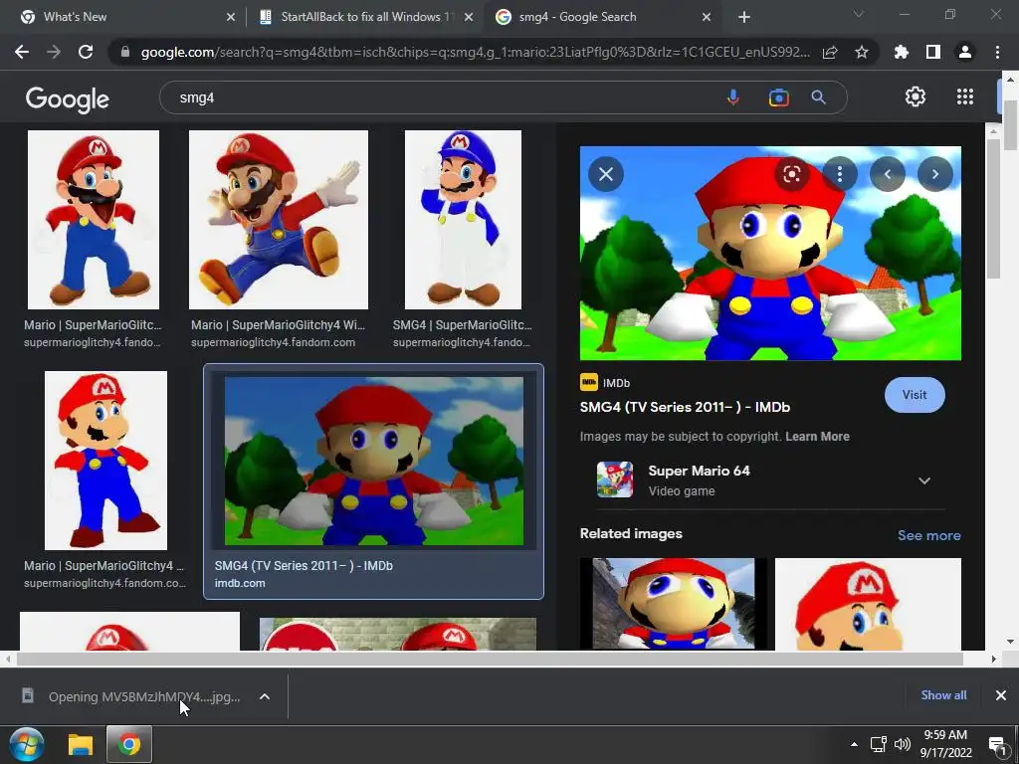Screen dimensions: 1019x764
Task: View site information lock icon
Action: [124, 52]
